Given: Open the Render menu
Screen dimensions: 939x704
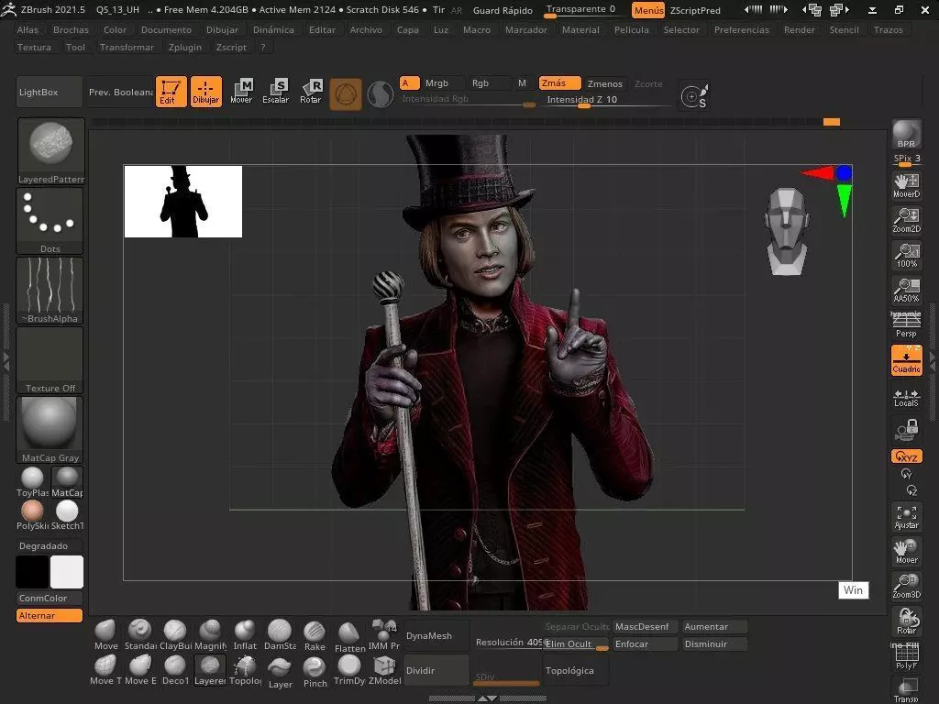Looking at the screenshot, I should [x=799, y=30].
